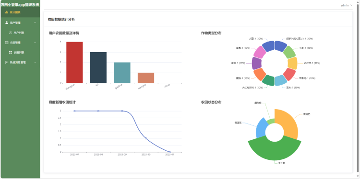The height and width of the screenshot is (179, 360).
Task: Collapse the 农田管理 submenu chevron
Action: [35, 43]
